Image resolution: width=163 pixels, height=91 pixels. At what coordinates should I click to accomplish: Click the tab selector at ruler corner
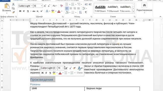(x=2, y=20)
